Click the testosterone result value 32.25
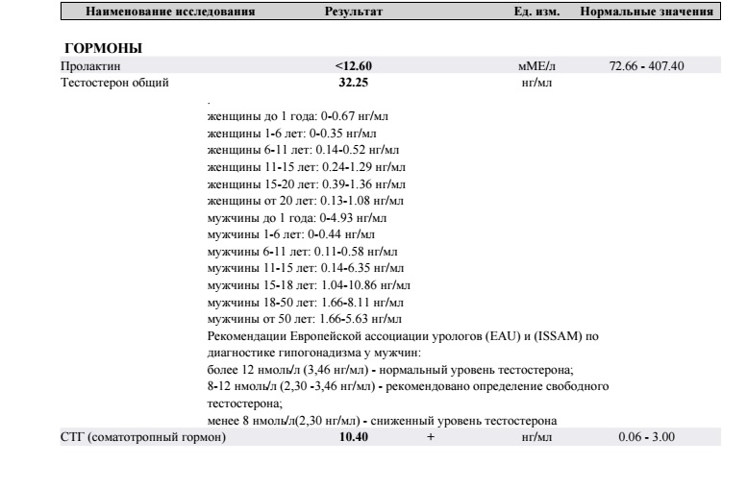The width and height of the screenshot is (747, 489). (354, 83)
